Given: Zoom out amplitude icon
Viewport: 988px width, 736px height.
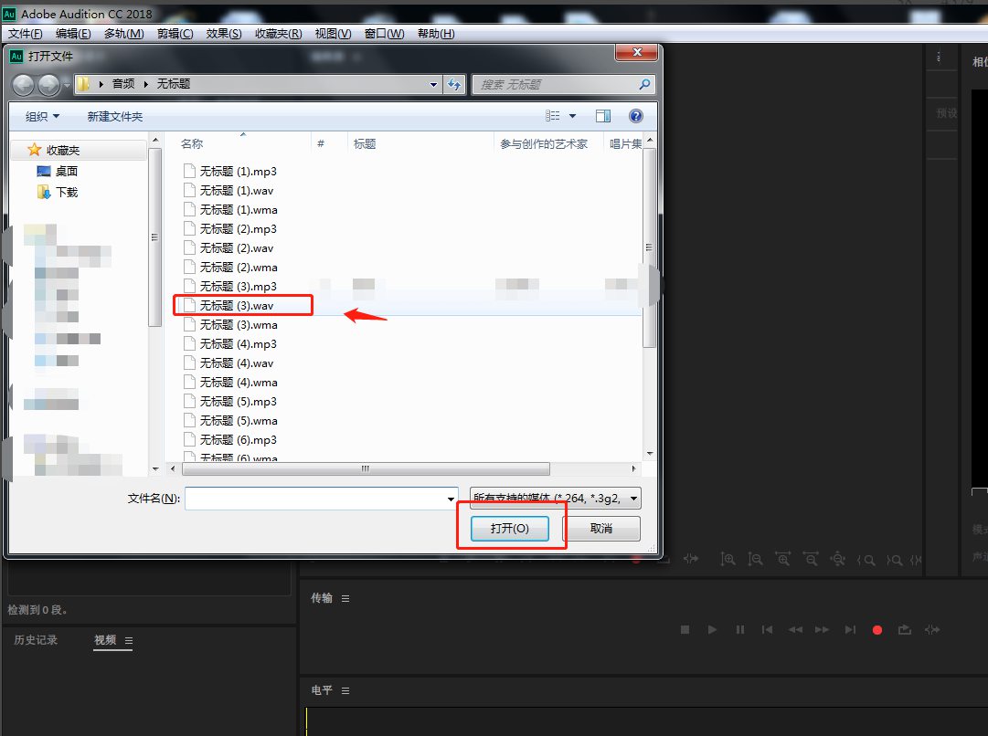Looking at the screenshot, I should (755, 559).
